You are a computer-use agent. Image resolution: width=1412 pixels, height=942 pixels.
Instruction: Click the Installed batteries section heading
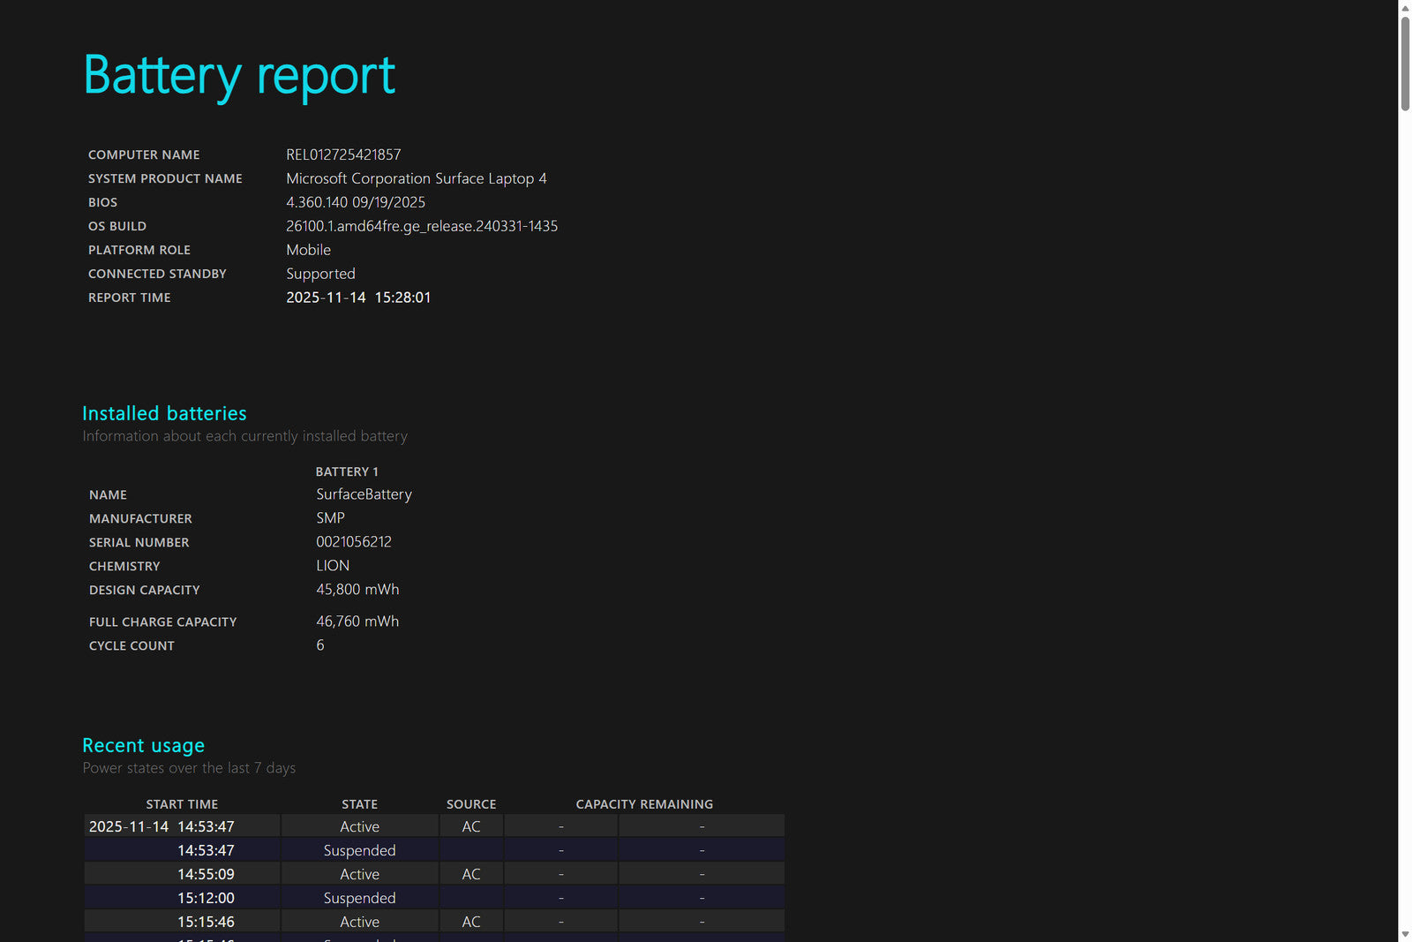(164, 413)
